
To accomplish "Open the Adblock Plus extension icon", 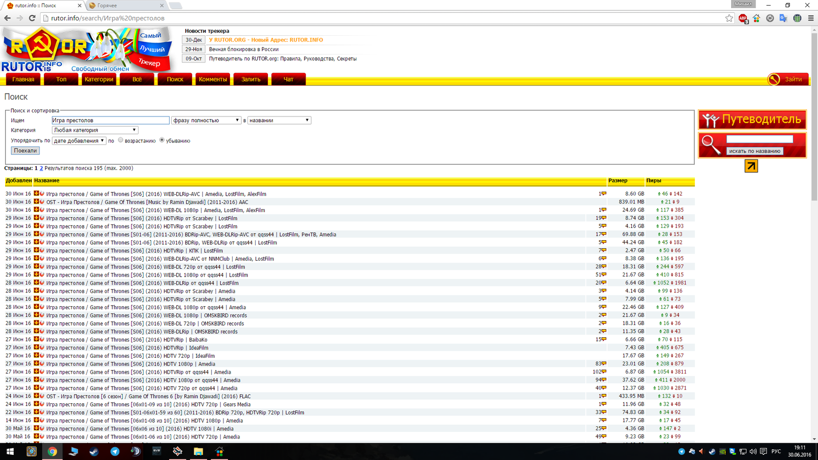I will coord(743,18).
